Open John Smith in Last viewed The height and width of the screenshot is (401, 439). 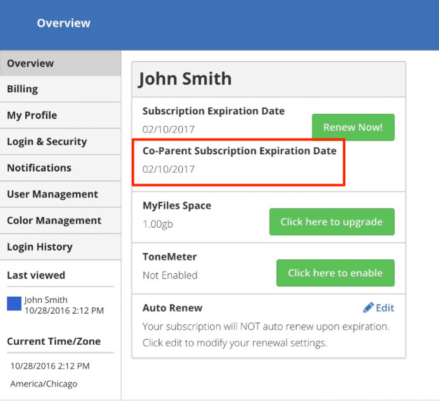[x=46, y=300]
